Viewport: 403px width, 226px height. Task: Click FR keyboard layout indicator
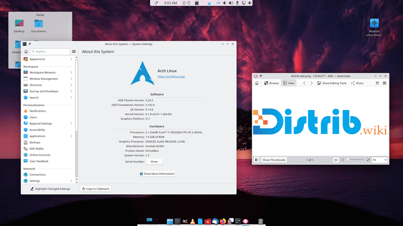(x=219, y=3)
